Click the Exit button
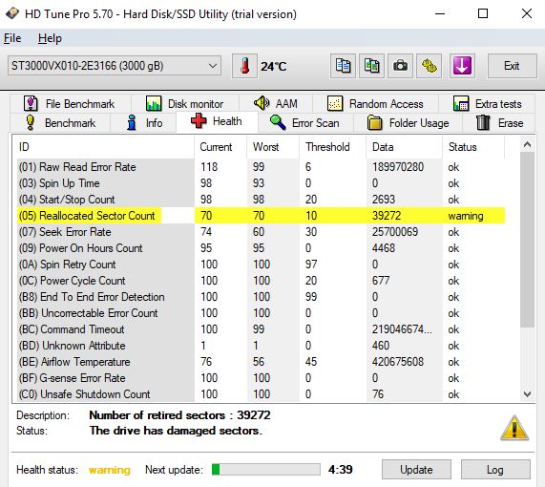The image size is (545, 487). [x=512, y=66]
